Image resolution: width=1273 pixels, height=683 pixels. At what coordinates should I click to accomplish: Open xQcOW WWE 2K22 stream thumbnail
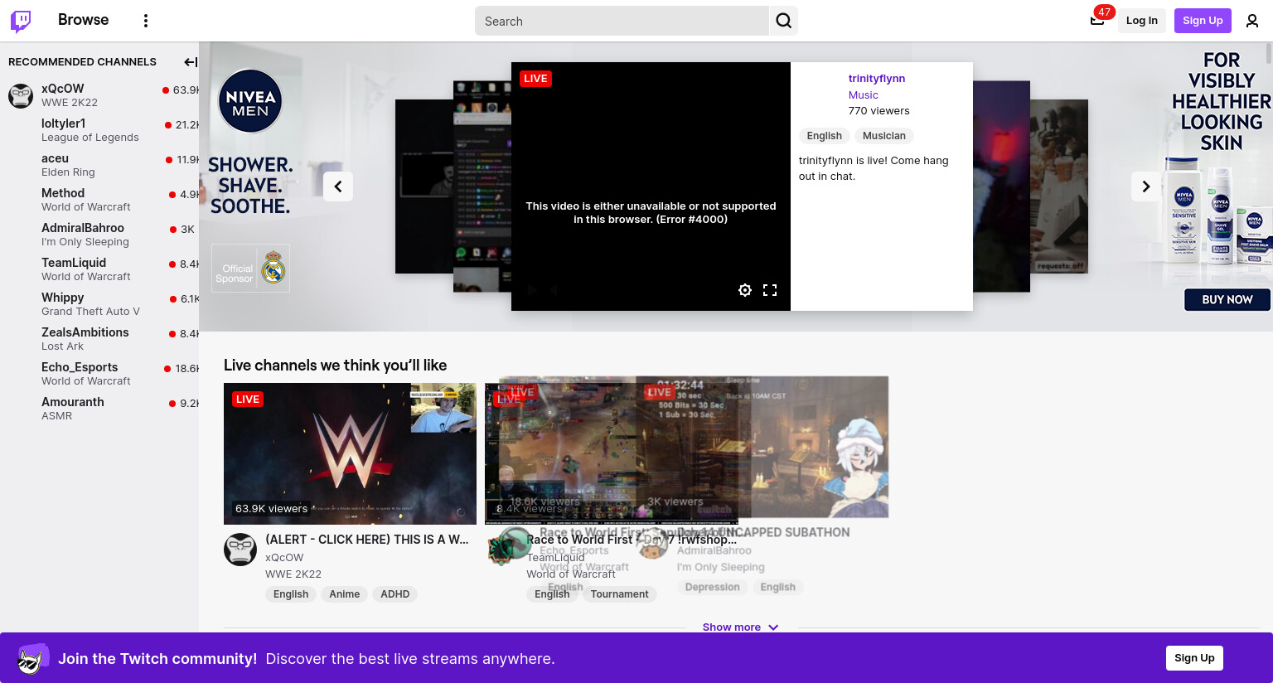point(350,453)
